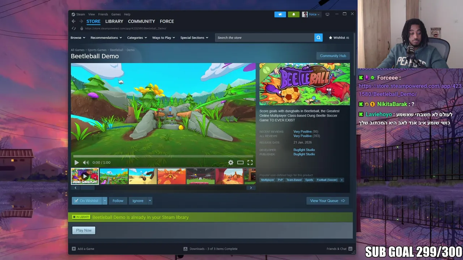Open the announcements megaphone button
The height and width of the screenshot is (260, 463).
point(280,14)
